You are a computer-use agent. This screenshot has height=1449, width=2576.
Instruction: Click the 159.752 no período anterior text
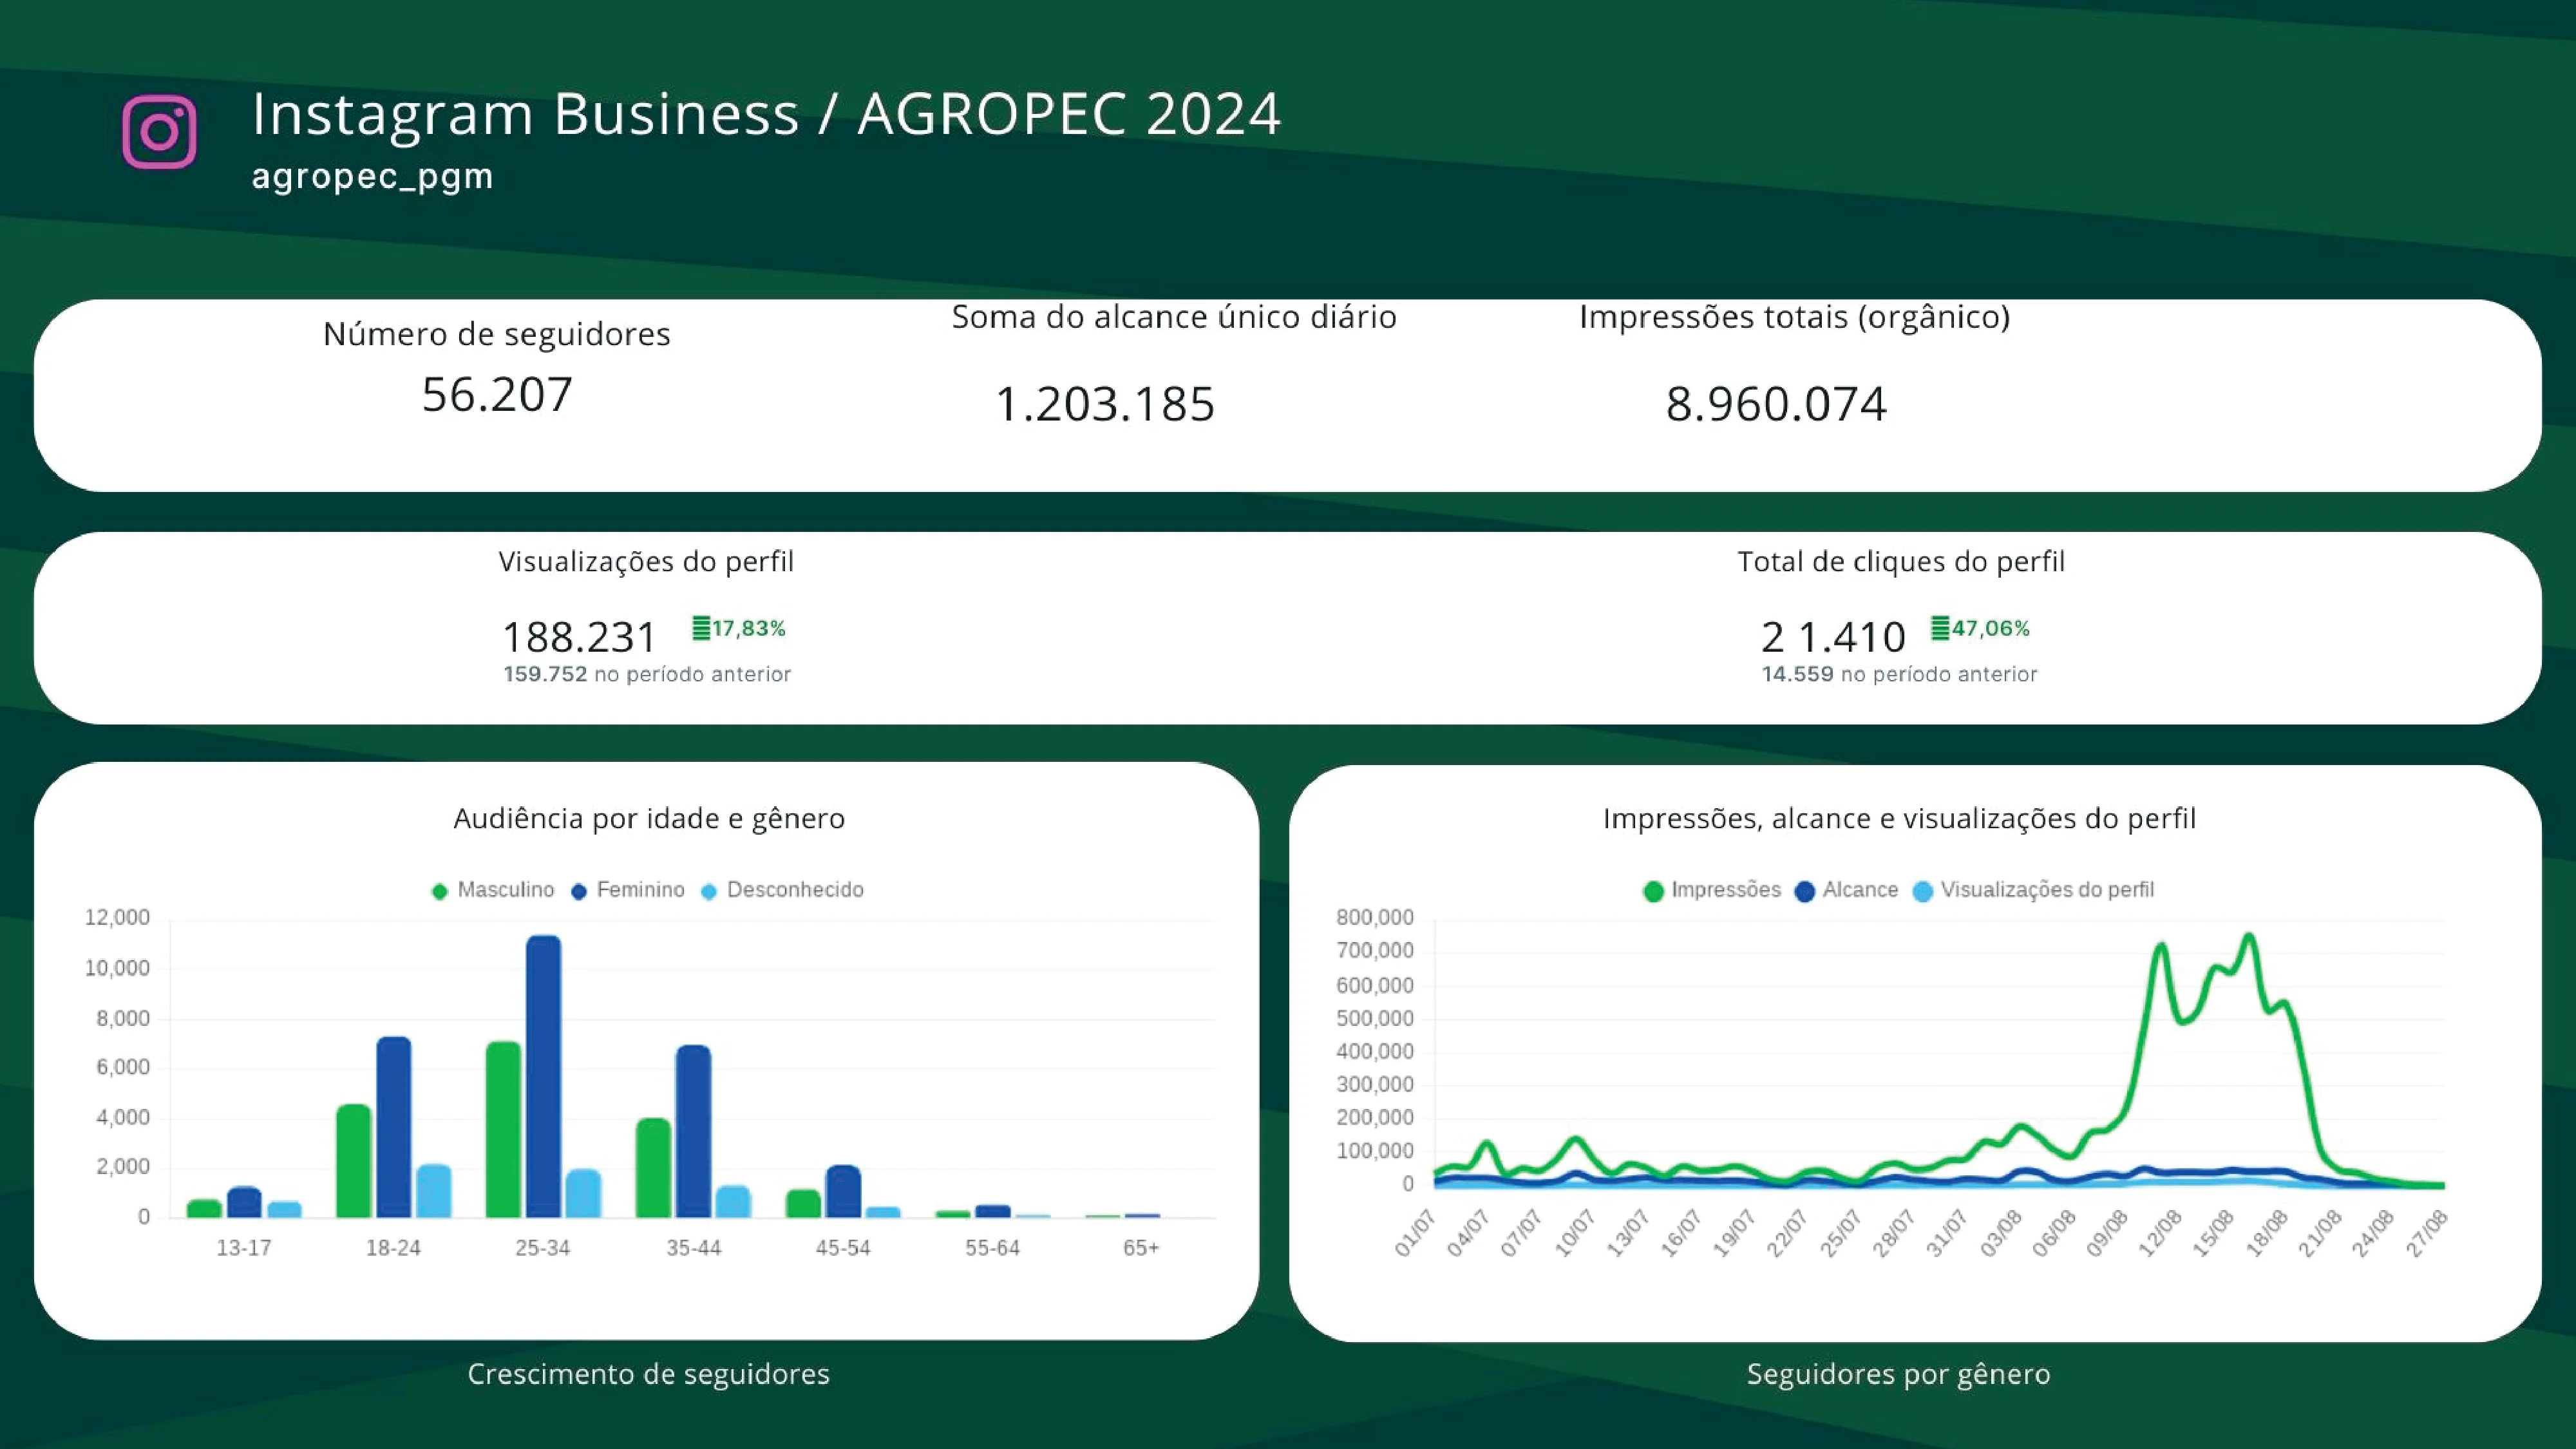(647, 674)
